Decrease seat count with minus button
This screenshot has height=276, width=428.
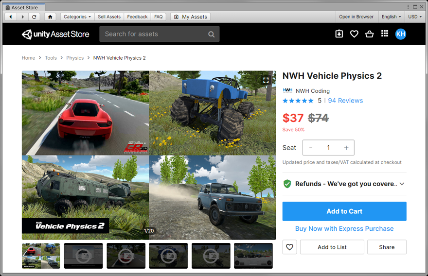point(311,148)
